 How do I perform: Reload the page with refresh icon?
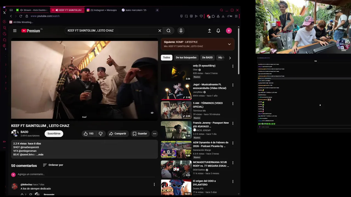click(x=21, y=16)
